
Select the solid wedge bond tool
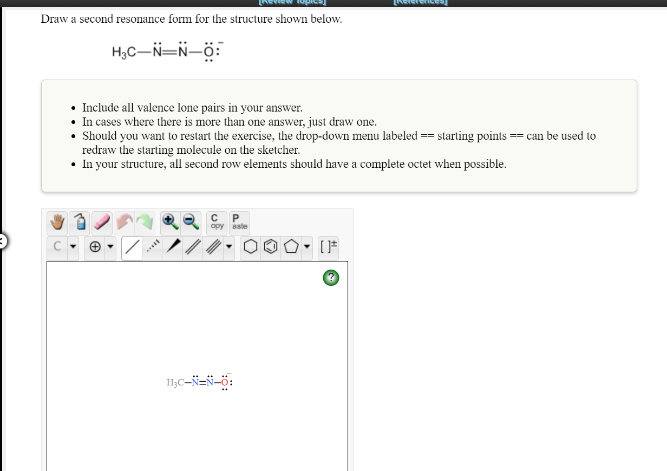(172, 247)
